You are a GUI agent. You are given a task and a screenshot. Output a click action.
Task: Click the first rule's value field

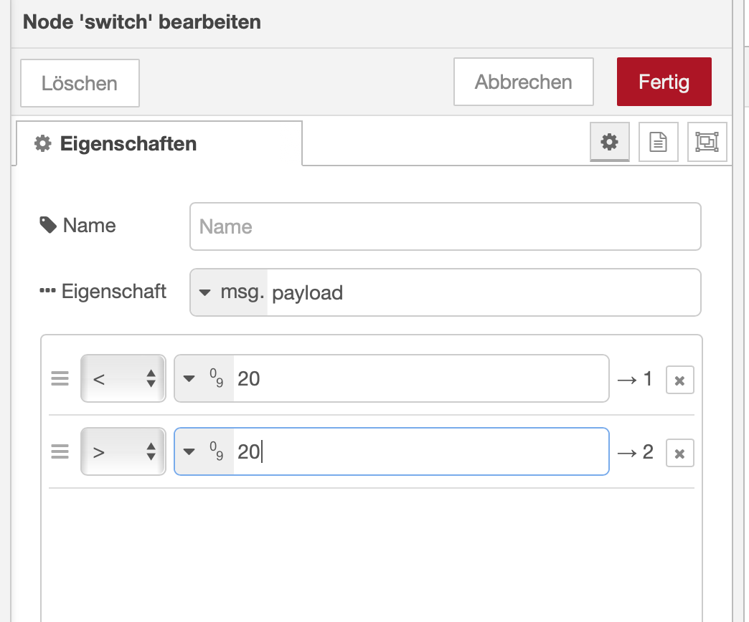click(x=420, y=378)
